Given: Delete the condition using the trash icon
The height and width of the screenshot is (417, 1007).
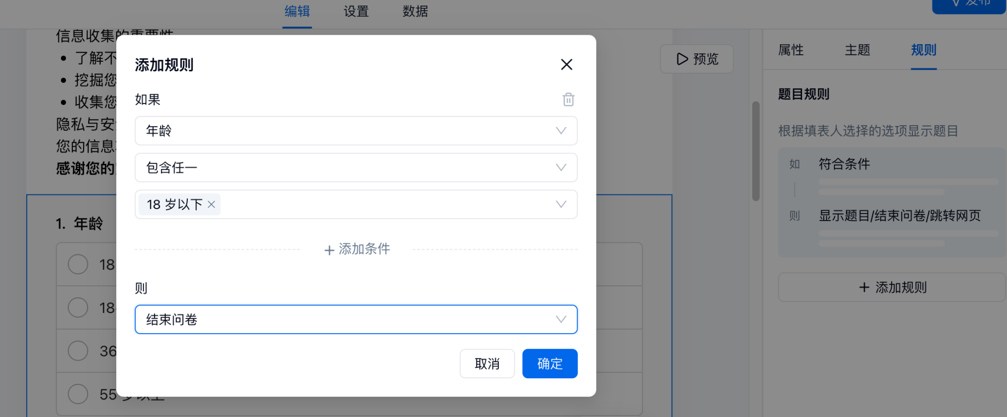Looking at the screenshot, I should 568,99.
